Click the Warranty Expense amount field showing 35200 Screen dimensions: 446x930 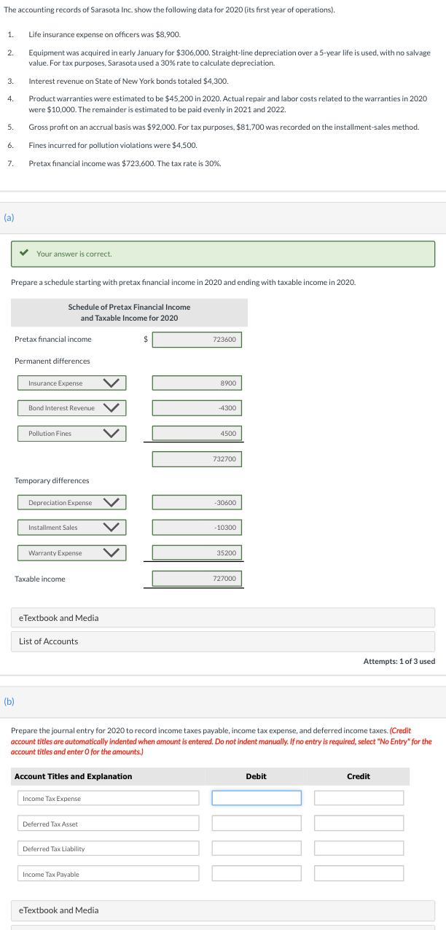click(x=197, y=552)
